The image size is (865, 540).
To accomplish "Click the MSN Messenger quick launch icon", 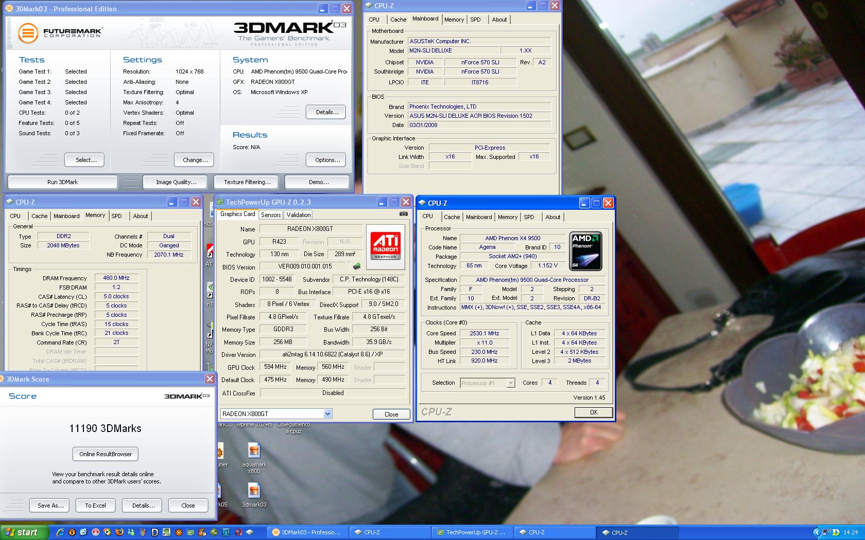I will (131, 532).
